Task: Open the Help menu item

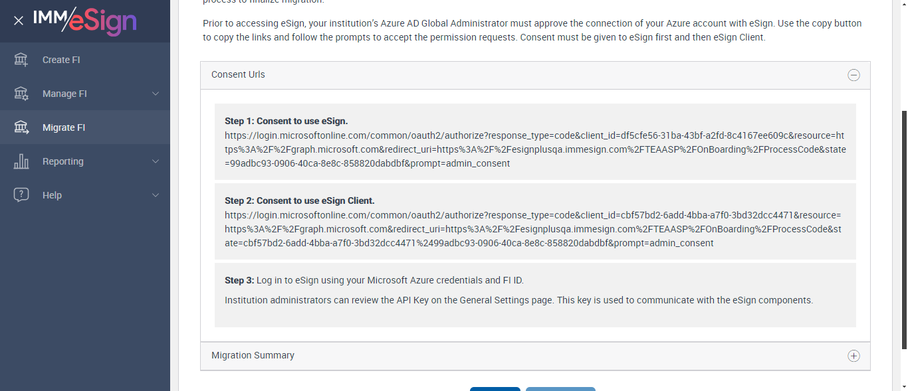Action: (85, 195)
